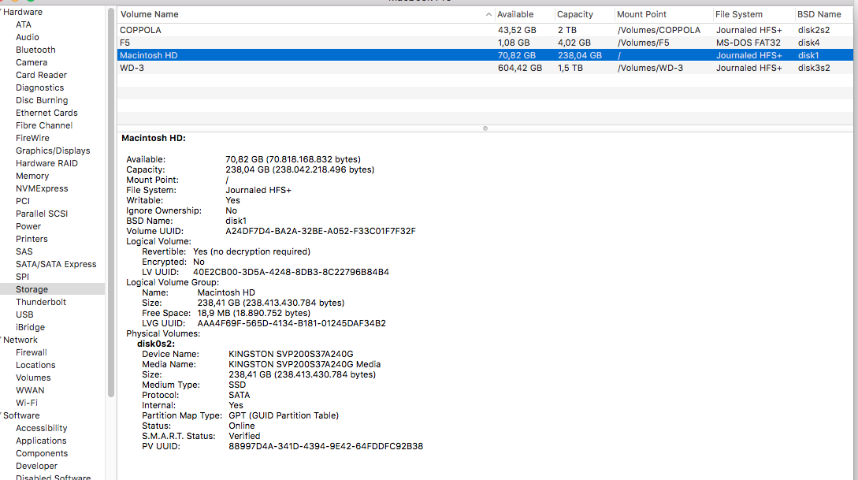This screenshot has width=858, height=480.
Task: Open Printers section
Action: (x=32, y=239)
